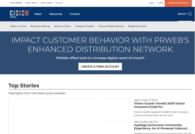Expand the News in Focus category
Viewport: 195px width, 134px height.
(18, 26)
